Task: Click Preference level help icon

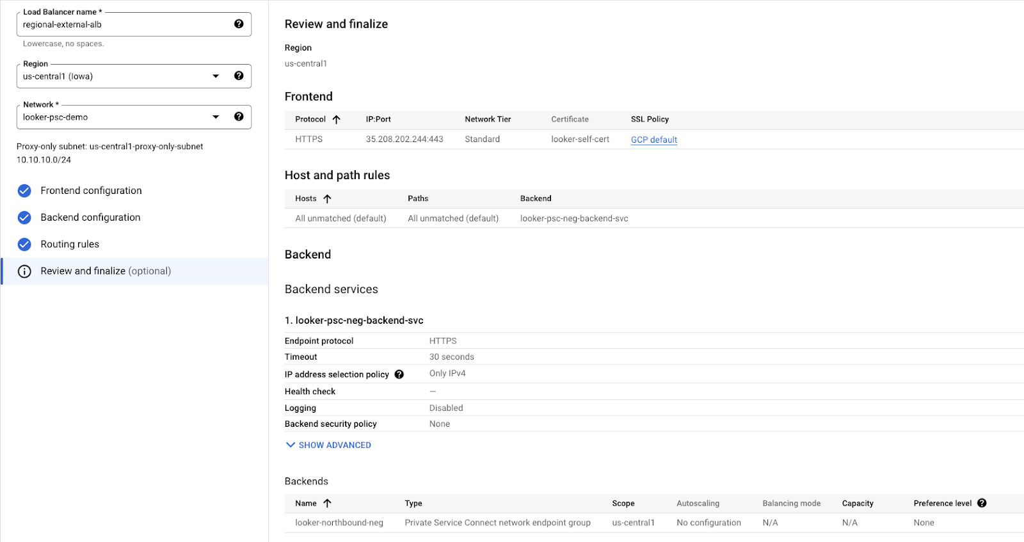Action: 982,503
